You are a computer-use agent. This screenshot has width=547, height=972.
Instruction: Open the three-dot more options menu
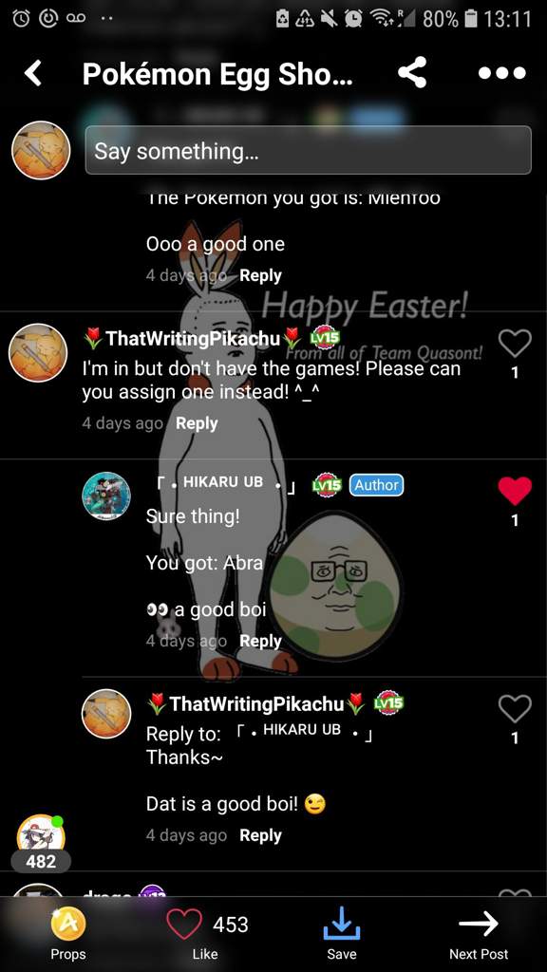click(502, 73)
